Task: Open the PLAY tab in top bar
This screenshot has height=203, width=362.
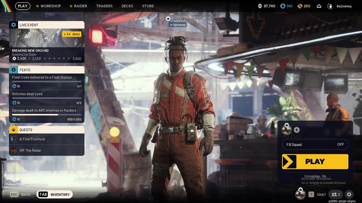Action: click(23, 6)
